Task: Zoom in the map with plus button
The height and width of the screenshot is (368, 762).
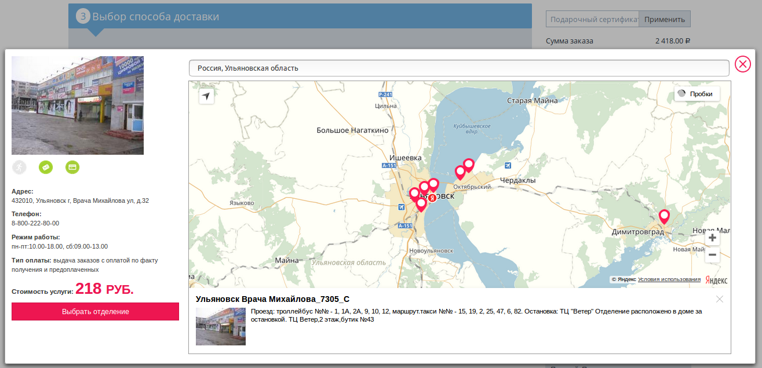Action: point(712,238)
